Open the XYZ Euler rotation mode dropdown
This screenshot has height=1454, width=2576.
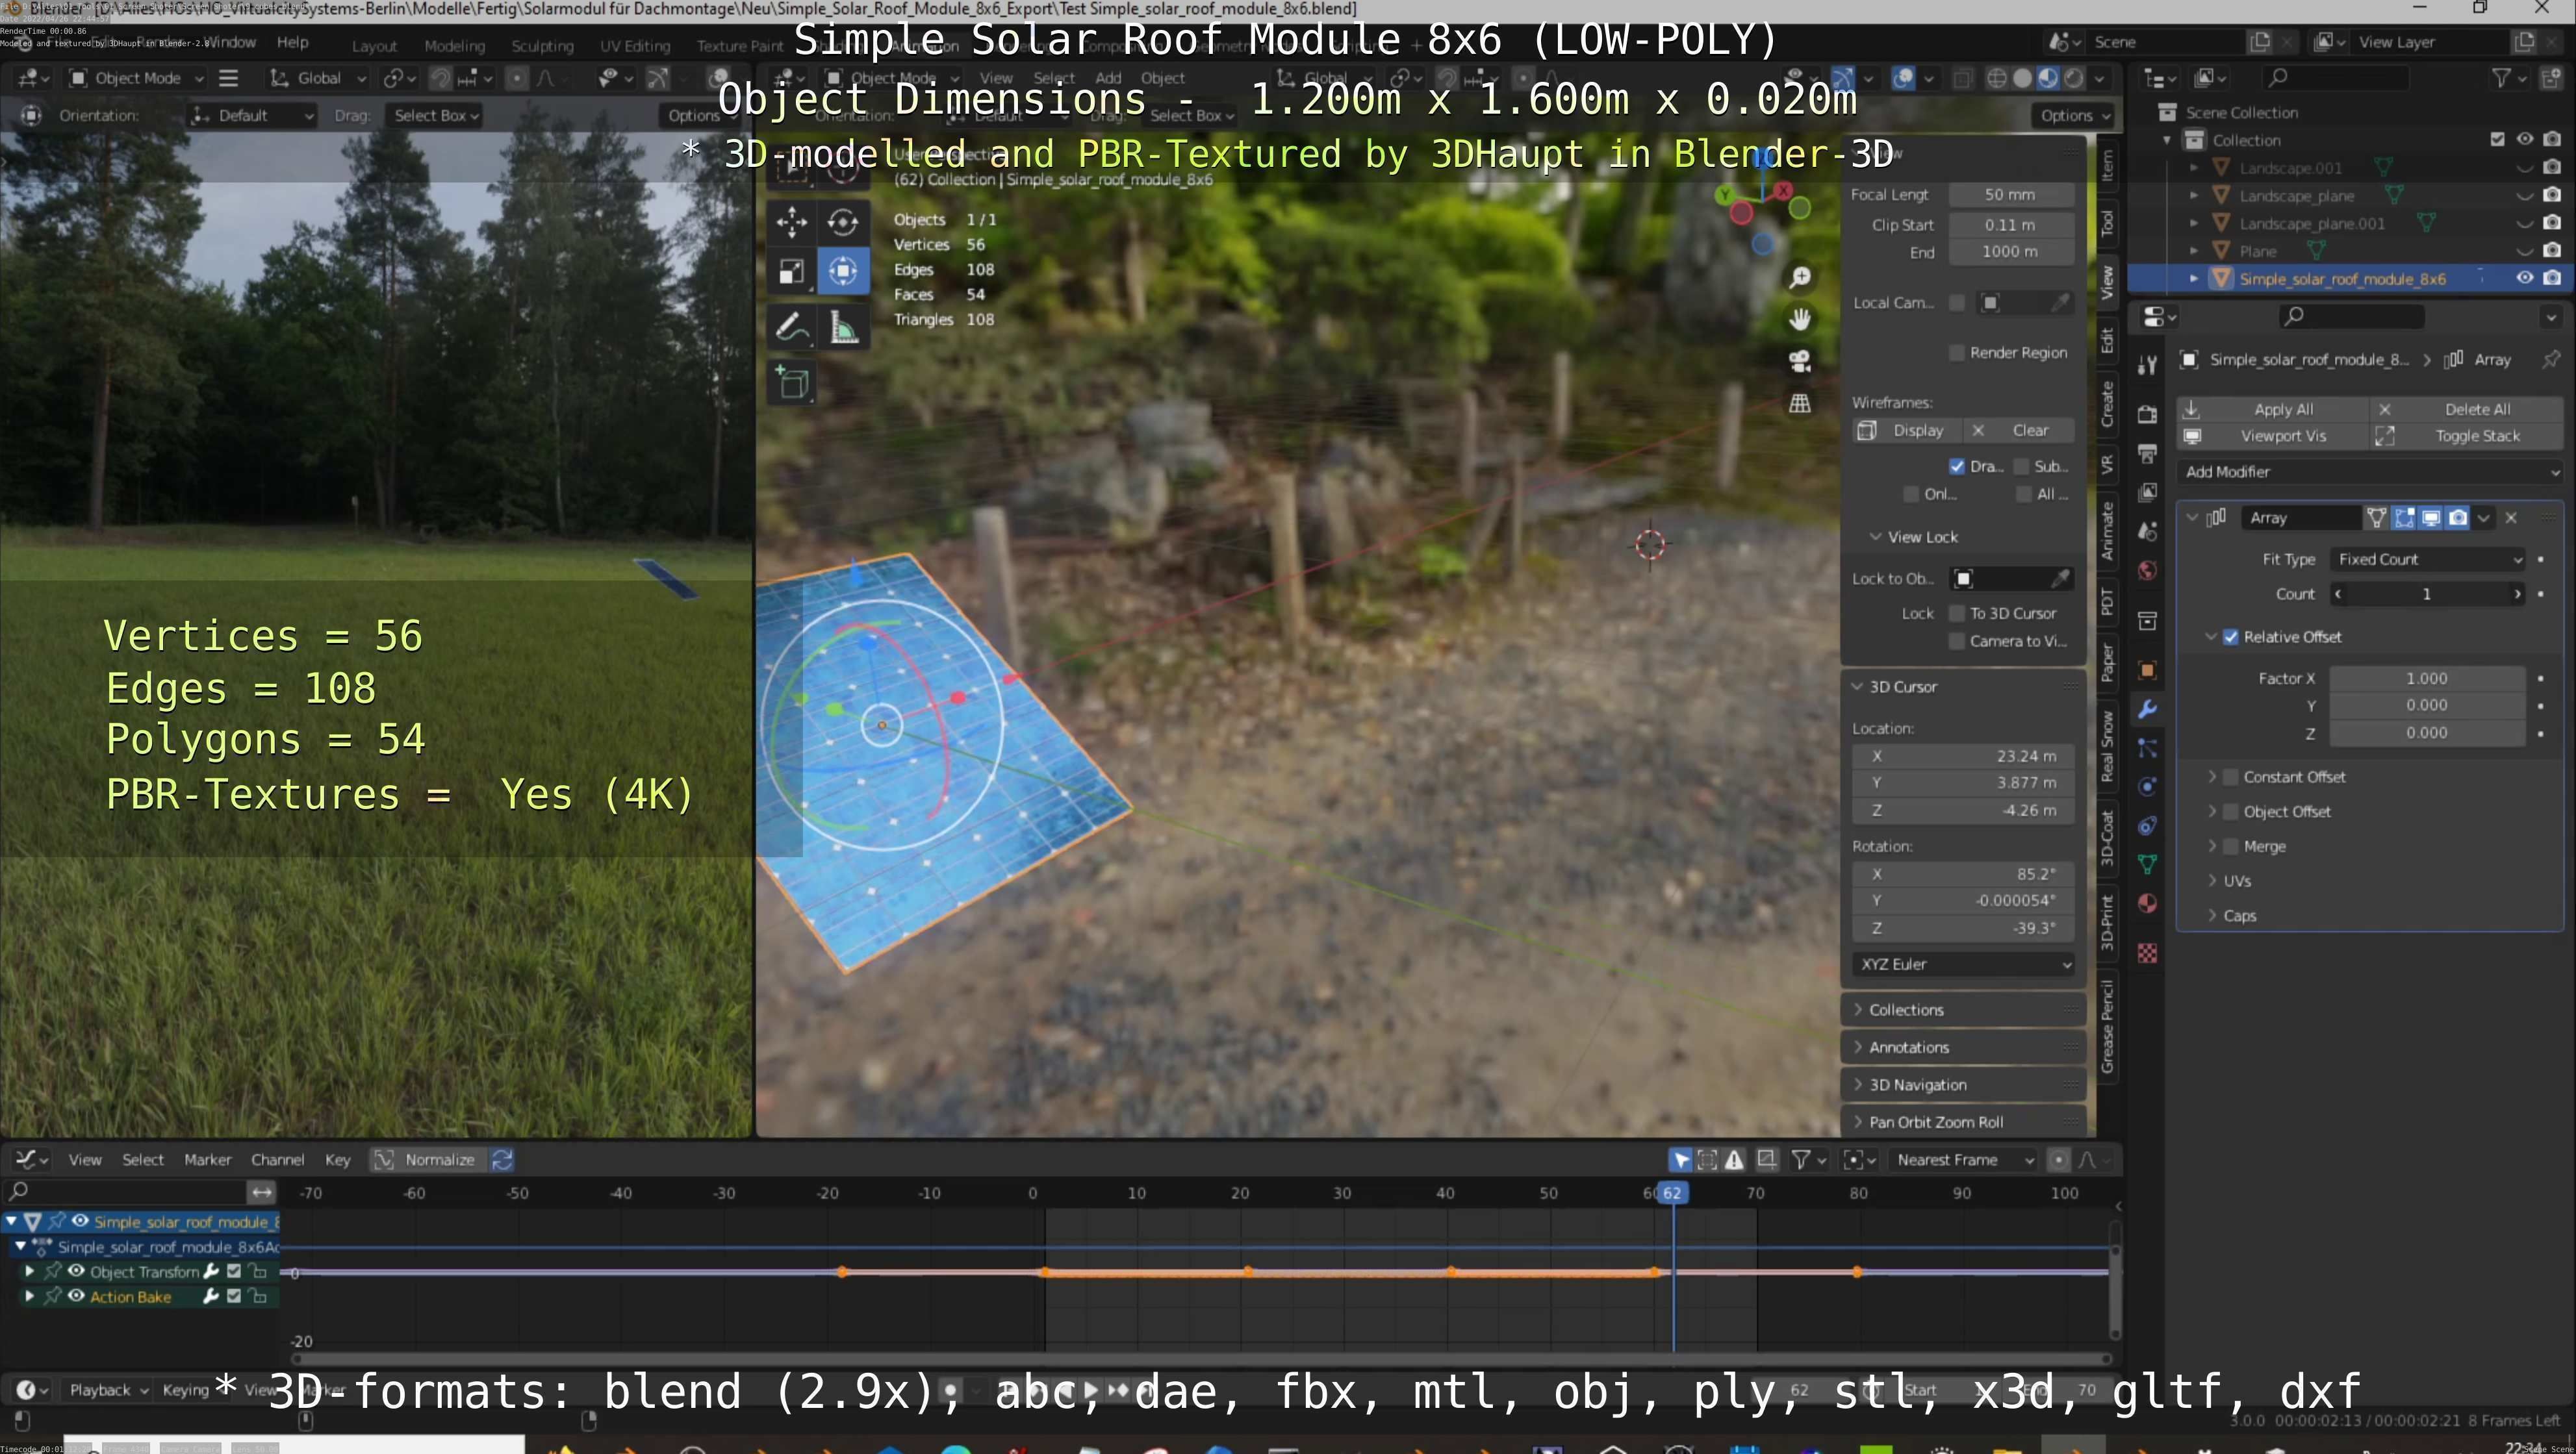tap(1963, 964)
